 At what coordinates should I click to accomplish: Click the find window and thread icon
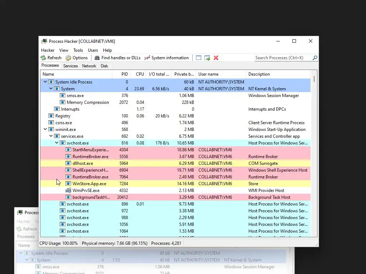click(x=207, y=58)
